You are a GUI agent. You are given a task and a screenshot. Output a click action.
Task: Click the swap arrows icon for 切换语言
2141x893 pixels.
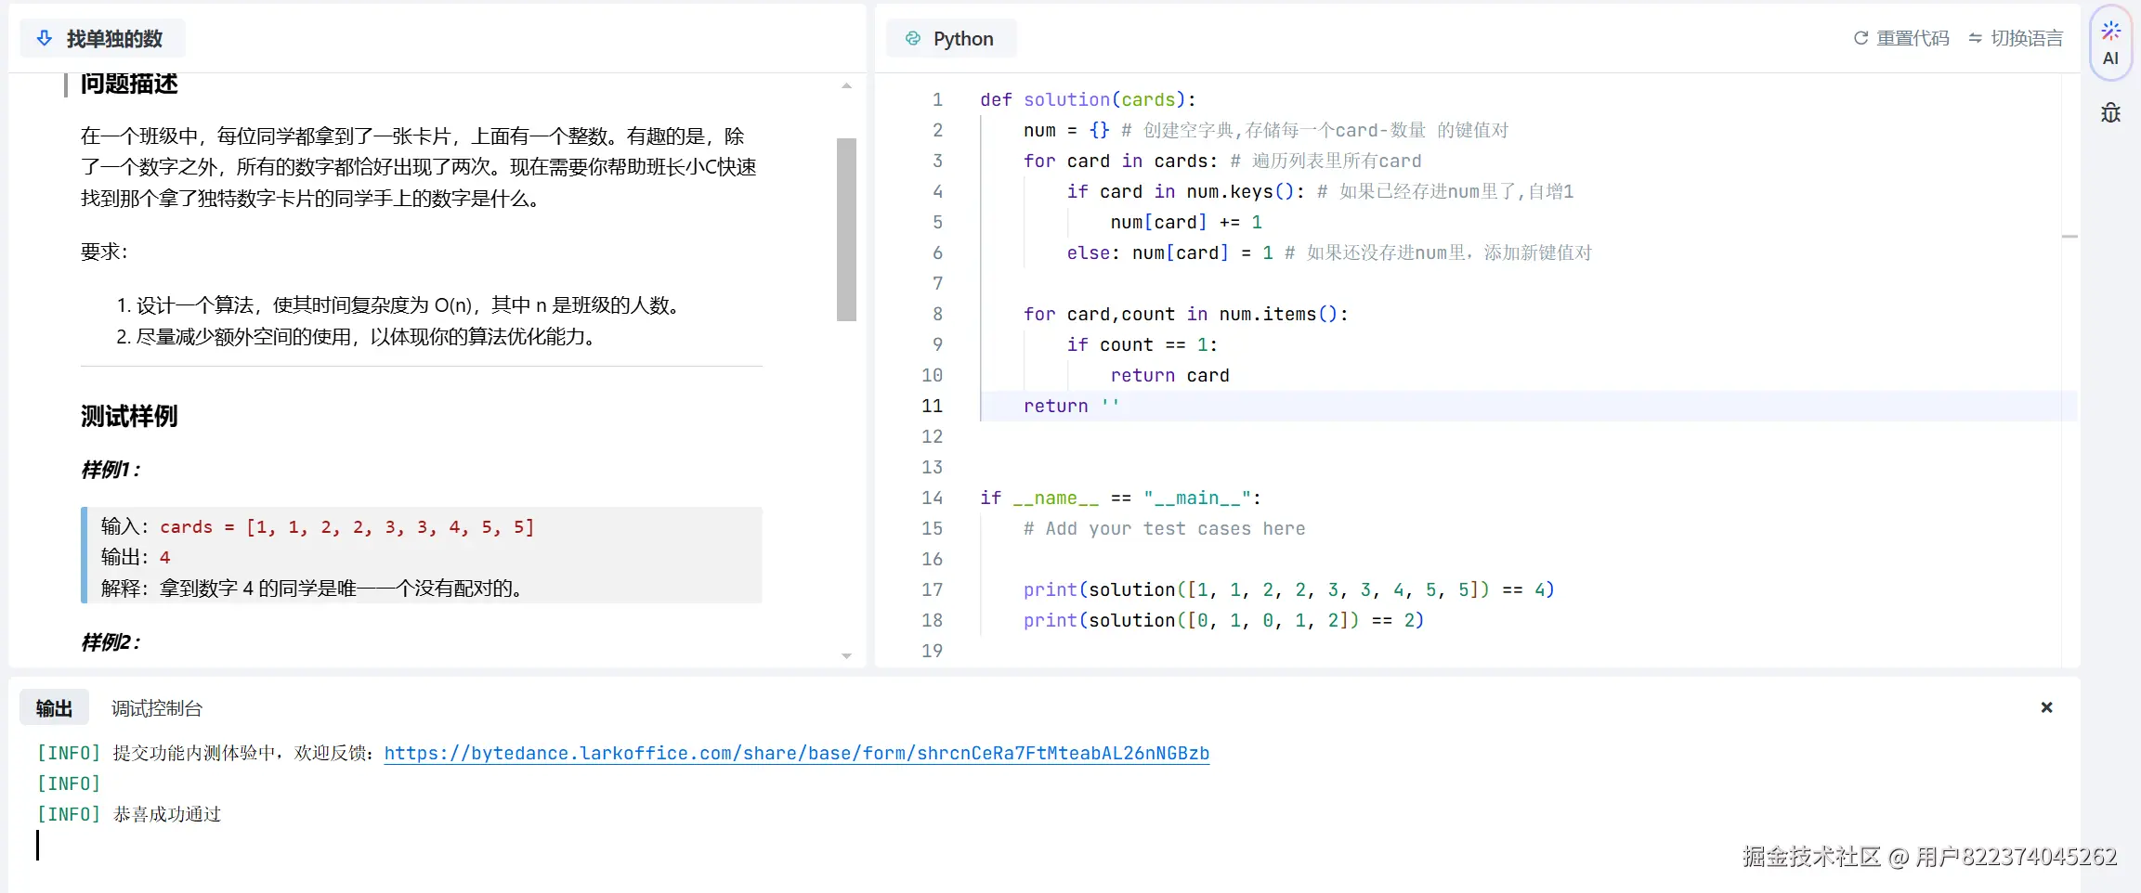tap(1975, 38)
